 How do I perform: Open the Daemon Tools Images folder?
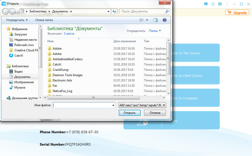tap(67, 75)
